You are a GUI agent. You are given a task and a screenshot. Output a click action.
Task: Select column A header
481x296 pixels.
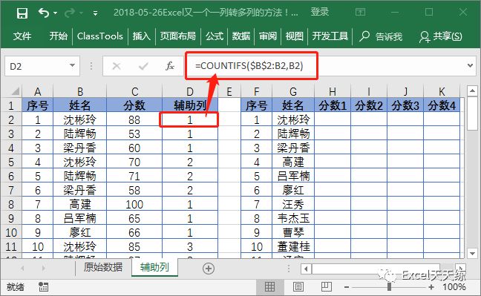37,91
